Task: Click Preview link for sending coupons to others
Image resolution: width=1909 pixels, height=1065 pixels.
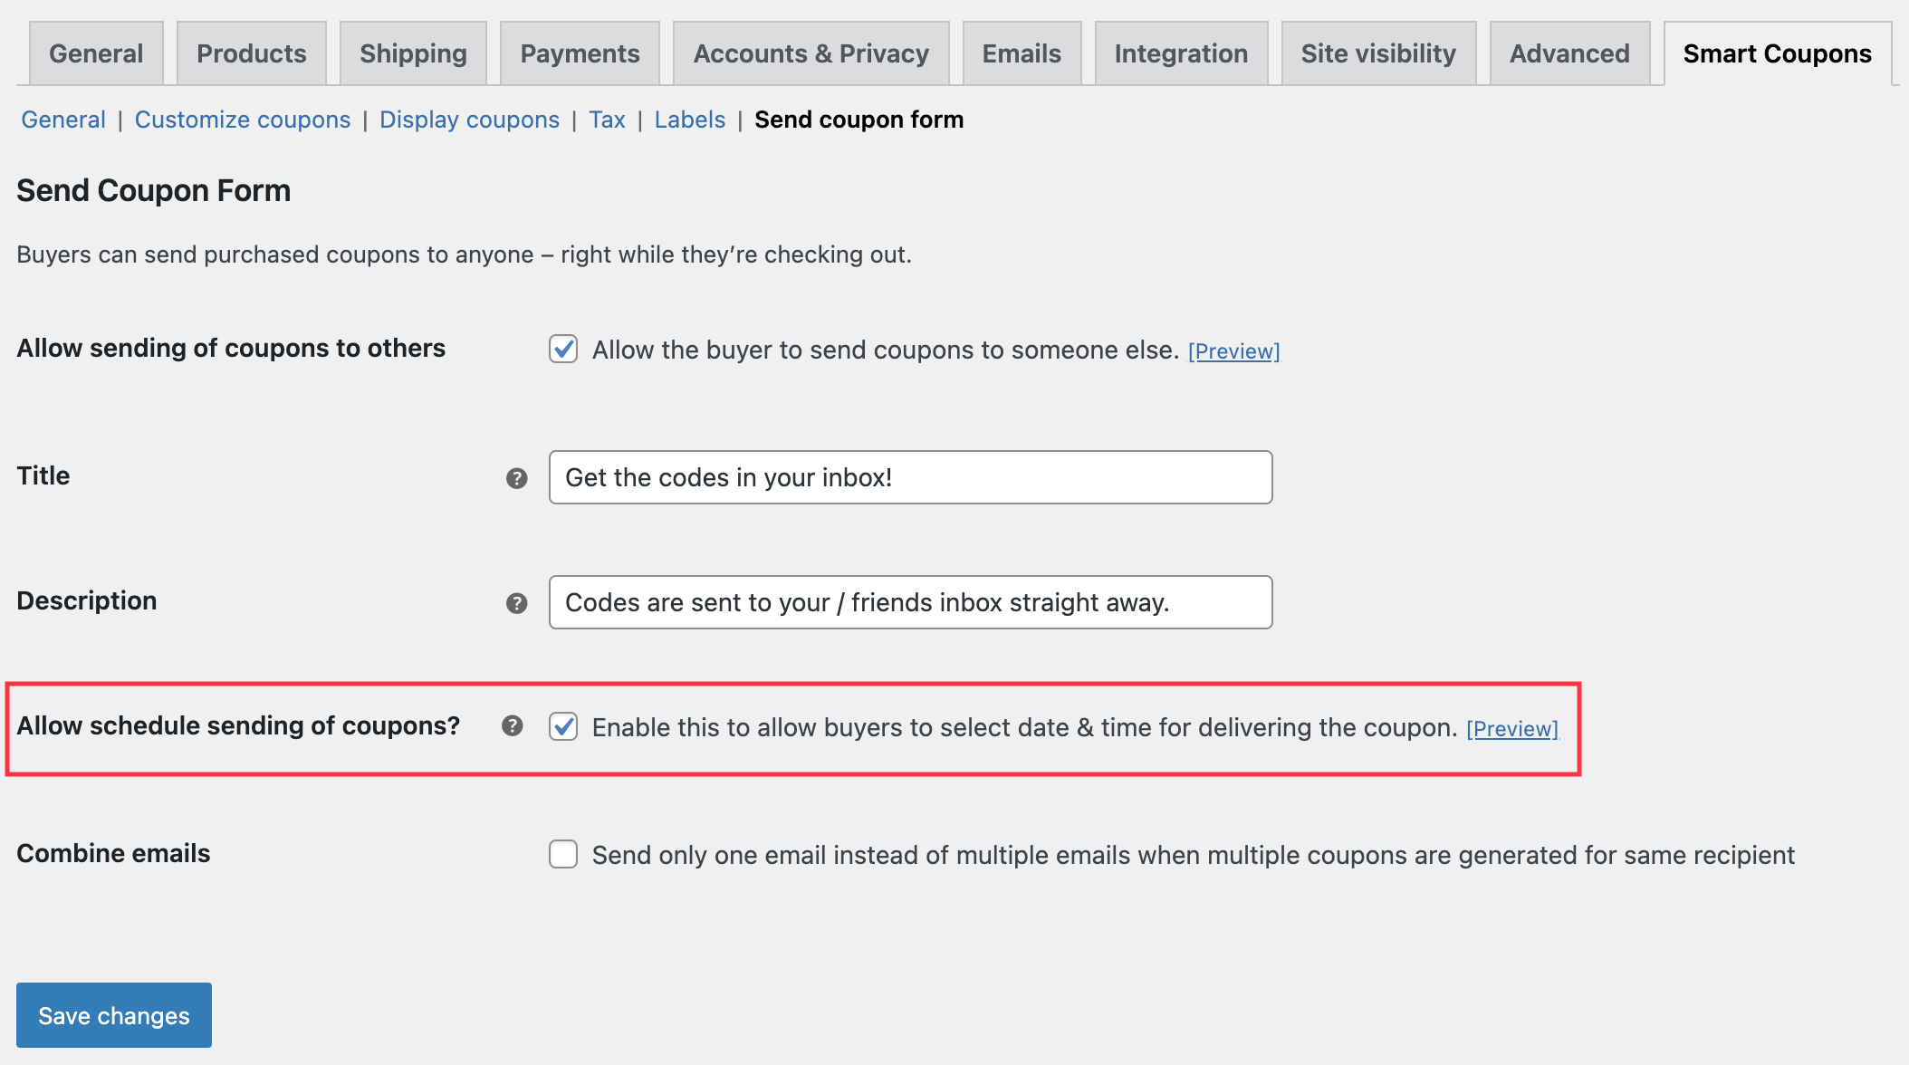Action: pyautogui.click(x=1233, y=350)
